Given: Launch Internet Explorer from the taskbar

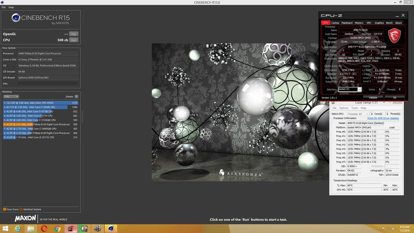Looking at the screenshot, I should pyautogui.click(x=18, y=229).
